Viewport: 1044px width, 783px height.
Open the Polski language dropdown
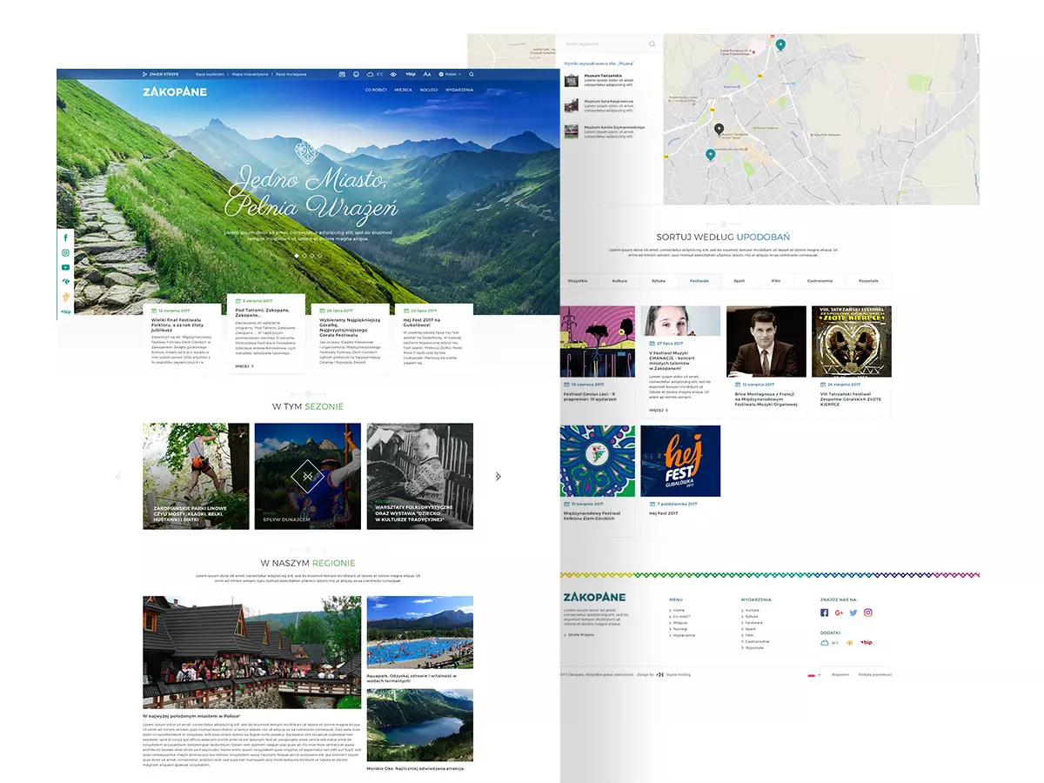click(x=451, y=75)
